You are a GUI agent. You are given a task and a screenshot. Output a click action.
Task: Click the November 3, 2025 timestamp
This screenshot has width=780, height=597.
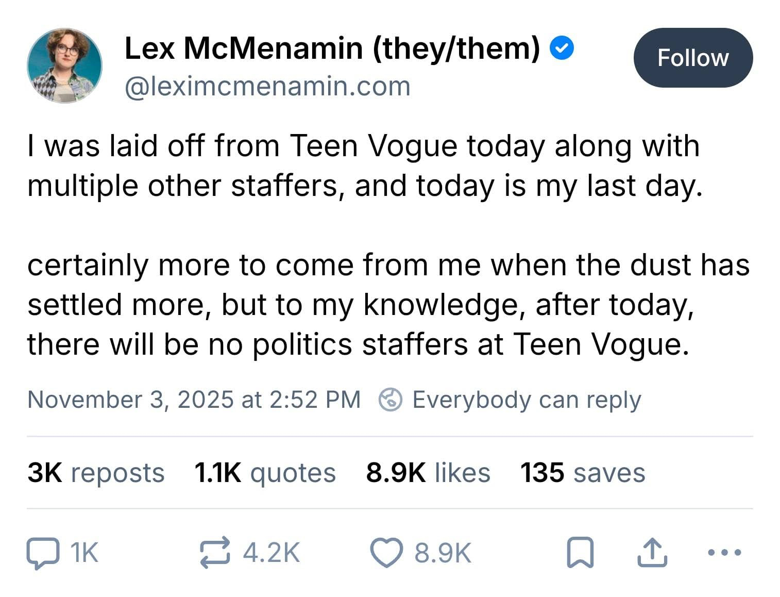tap(194, 400)
